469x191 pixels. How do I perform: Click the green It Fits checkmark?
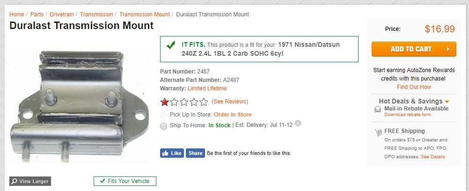coord(171,45)
